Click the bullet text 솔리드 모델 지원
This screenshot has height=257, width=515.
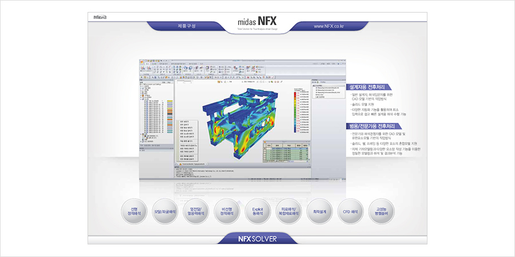tap(363, 104)
